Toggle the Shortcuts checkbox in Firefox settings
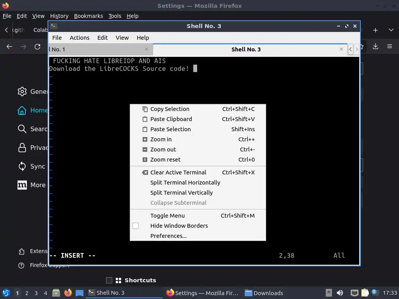Viewport: 399px width, 299px height. (x=109, y=280)
